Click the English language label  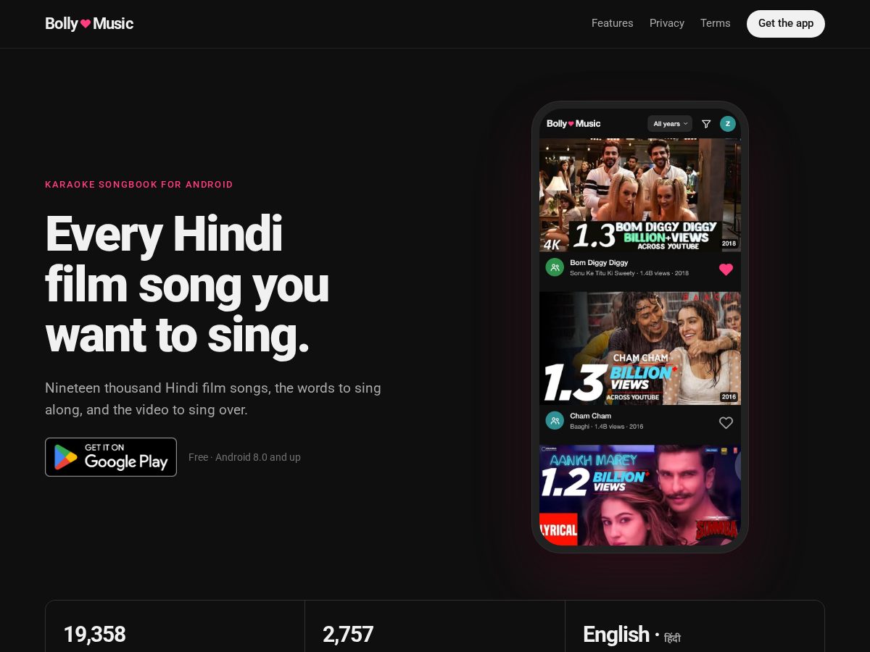pyautogui.click(x=616, y=635)
